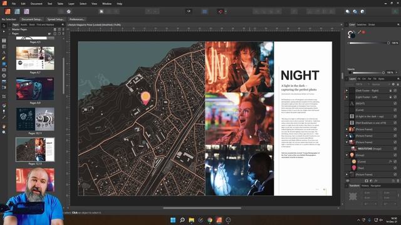401x225 pixels.
Task: Expand the Light Footer - Left layer
Action: (346, 97)
